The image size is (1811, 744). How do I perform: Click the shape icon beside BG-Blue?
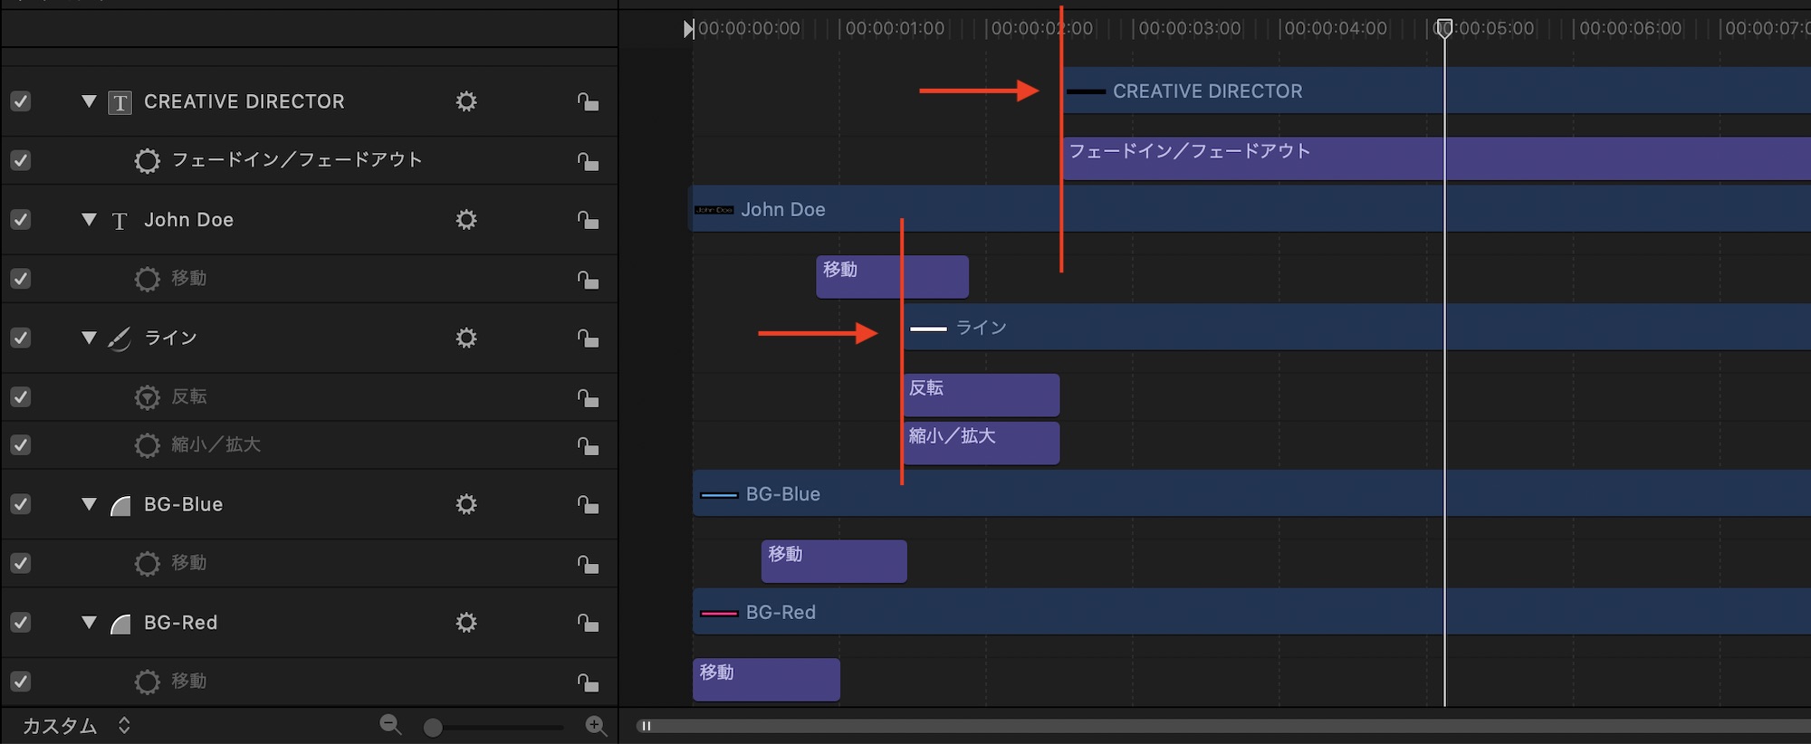click(x=120, y=506)
